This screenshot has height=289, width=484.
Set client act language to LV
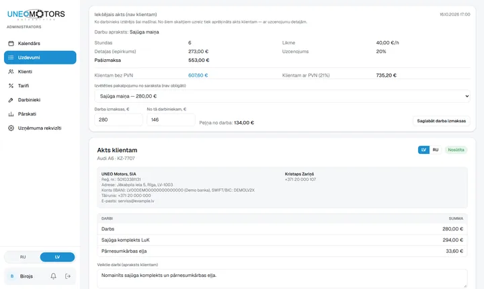424,150
